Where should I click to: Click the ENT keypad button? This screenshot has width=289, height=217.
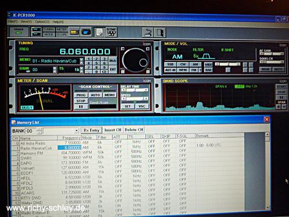tap(113, 69)
